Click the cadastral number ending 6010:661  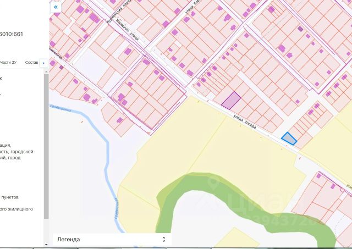click(x=11, y=34)
